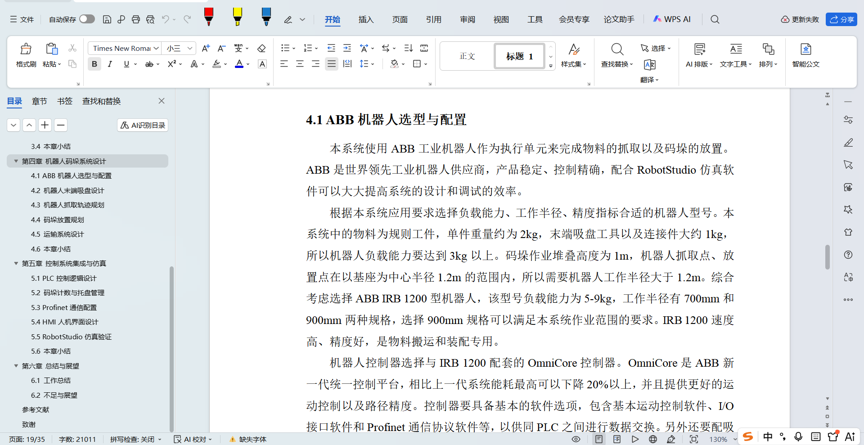864x445 pixels.
Task: Open the 文件 menu
Action: (x=22, y=19)
